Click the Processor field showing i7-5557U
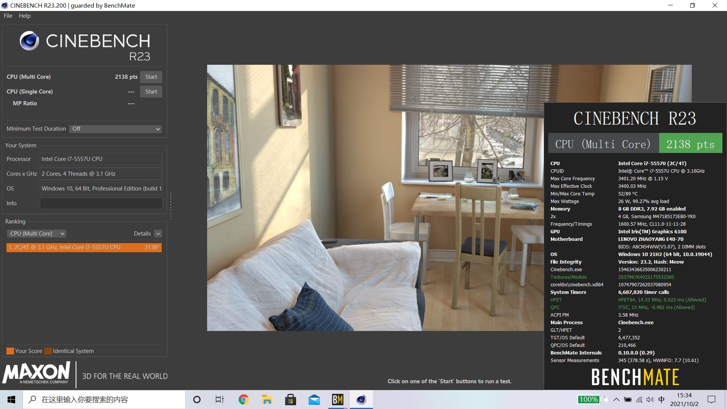The image size is (727, 409). click(x=101, y=159)
